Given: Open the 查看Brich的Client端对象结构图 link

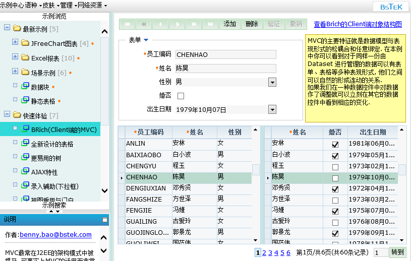Looking at the screenshot, I should [x=358, y=24].
